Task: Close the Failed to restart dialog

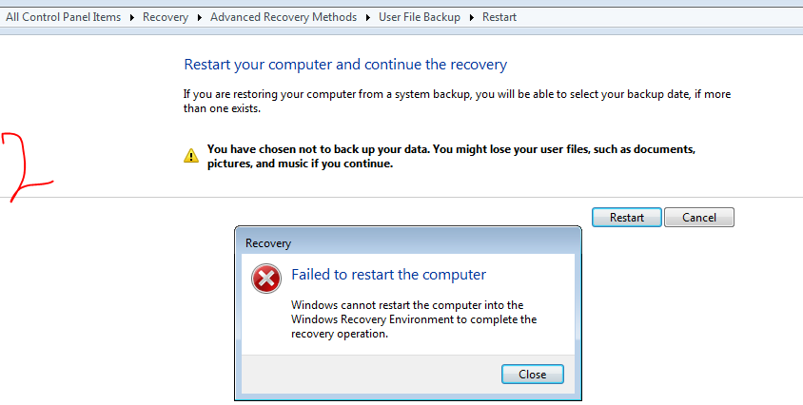Action: click(x=533, y=375)
